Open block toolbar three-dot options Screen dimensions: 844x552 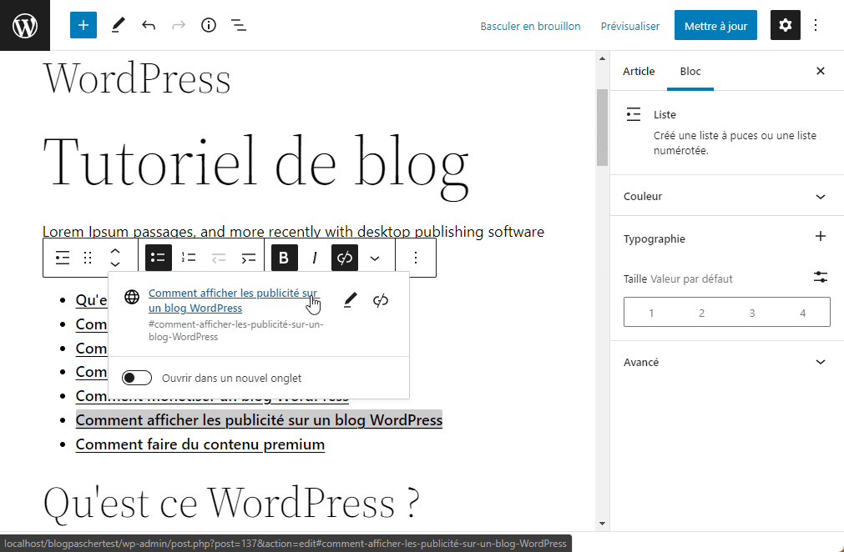[x=416, y=258]
